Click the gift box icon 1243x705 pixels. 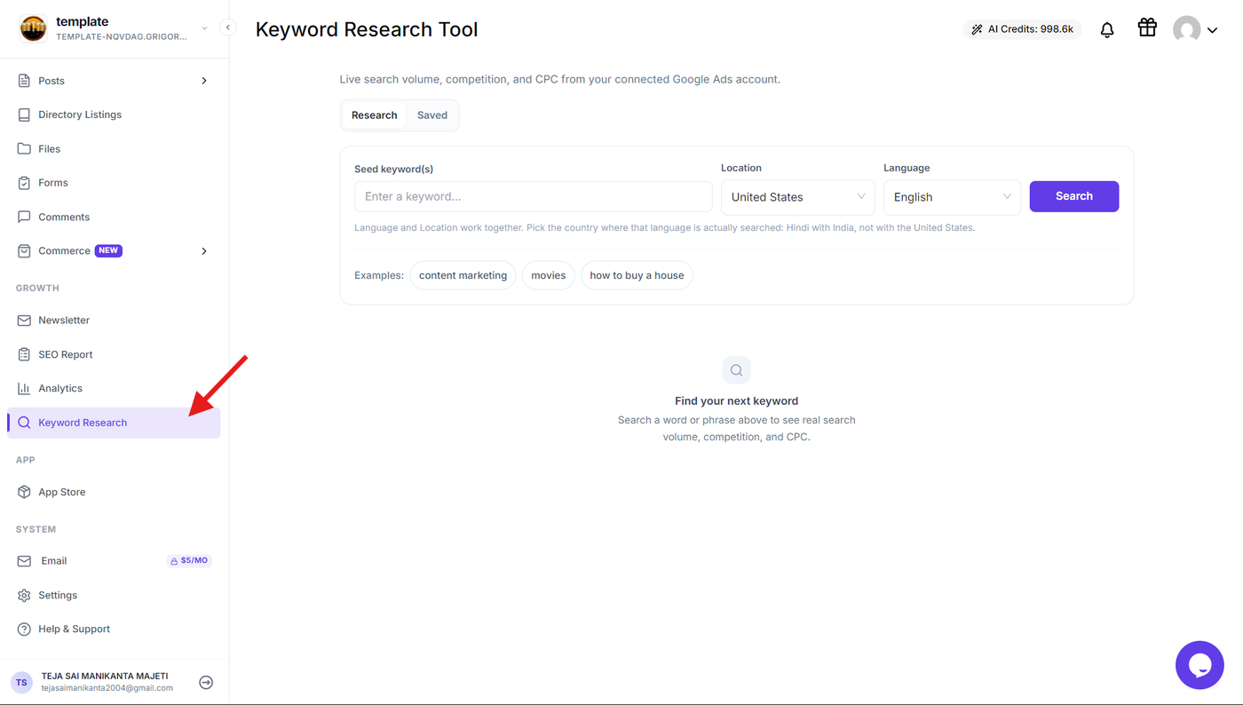[x=1147, y=28]
